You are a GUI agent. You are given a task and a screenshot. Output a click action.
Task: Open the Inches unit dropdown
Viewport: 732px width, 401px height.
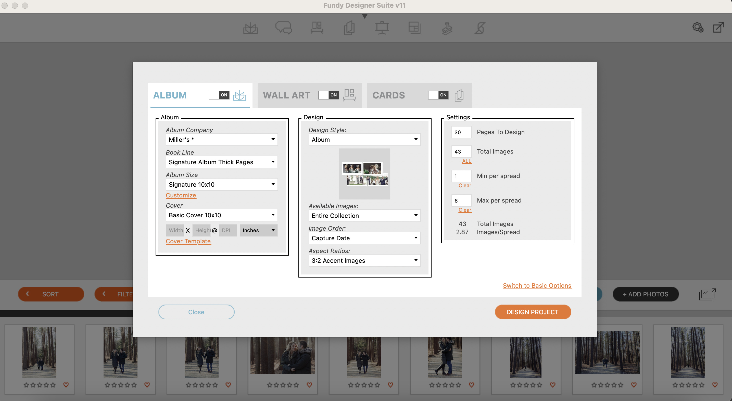[x=259, y=230]
